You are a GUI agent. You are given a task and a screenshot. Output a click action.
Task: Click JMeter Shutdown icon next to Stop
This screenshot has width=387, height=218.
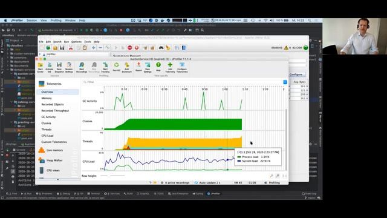tap(137, 48)
